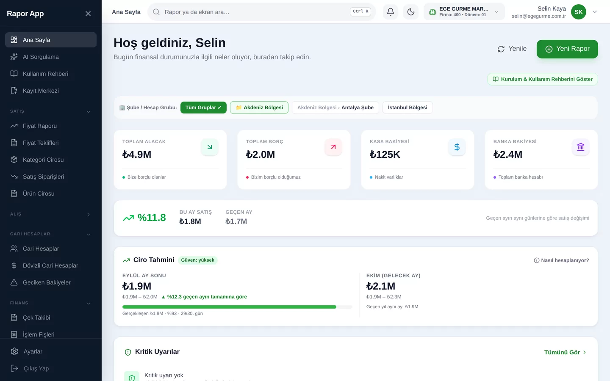Select the Akdeniz Bölgesi filter chip

coord(259,108)
